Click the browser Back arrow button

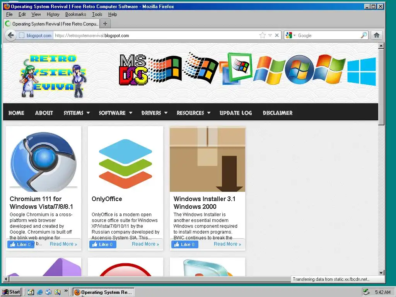[x=10, y=35]
